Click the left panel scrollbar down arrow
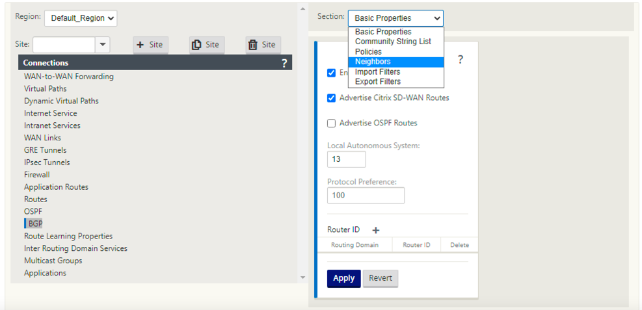This screenshot has width=642, height=310. click(303, 278)
